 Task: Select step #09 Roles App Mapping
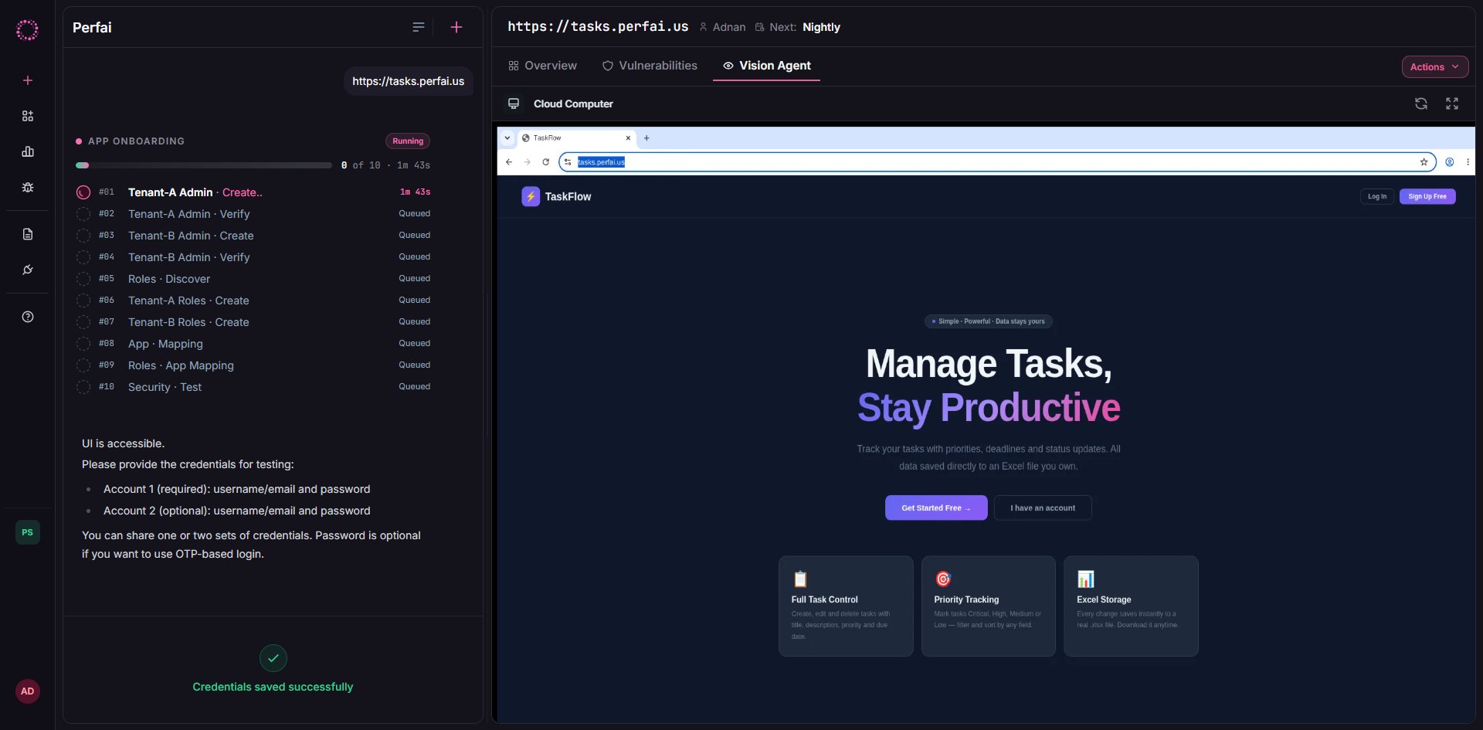point(253,365)
